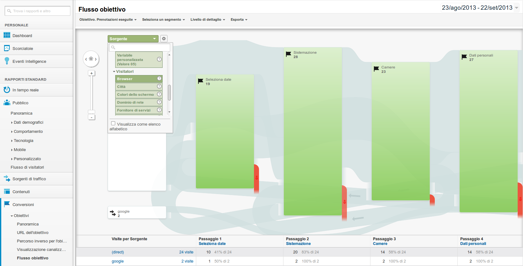This screenshot has width=523, height=266.
Task: Click the zoom in plus button
Action: 91,73
